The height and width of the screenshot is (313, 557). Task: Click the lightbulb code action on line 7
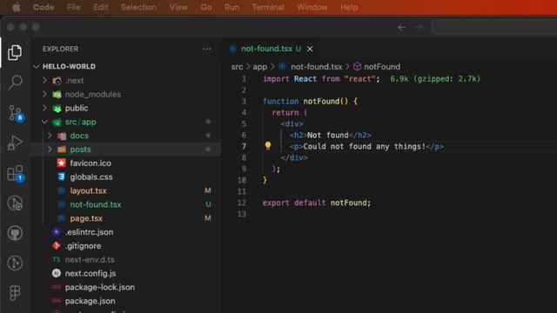268,145
